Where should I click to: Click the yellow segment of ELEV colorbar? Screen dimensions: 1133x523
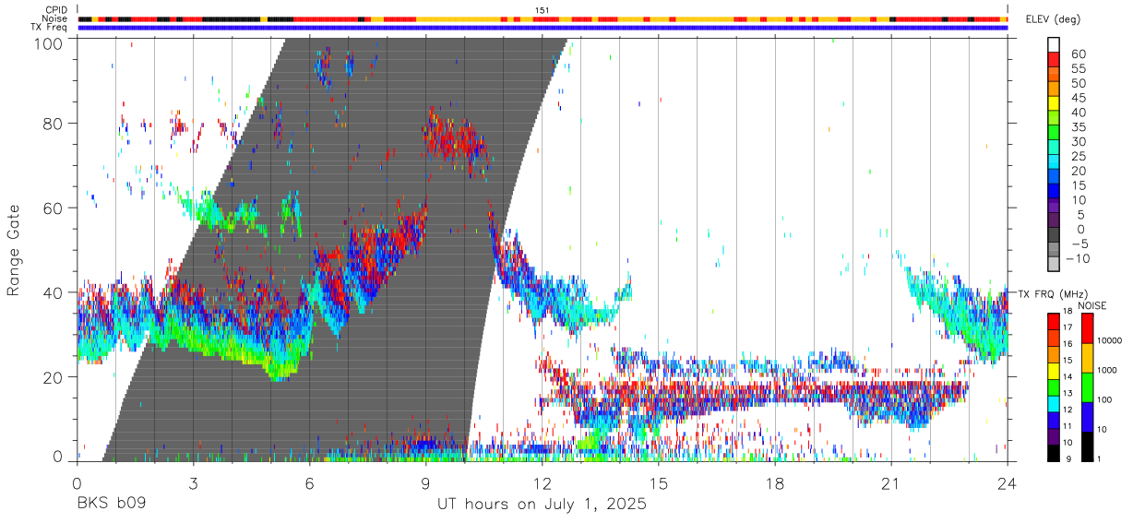pyautogui.click(x=1055, y=103)
